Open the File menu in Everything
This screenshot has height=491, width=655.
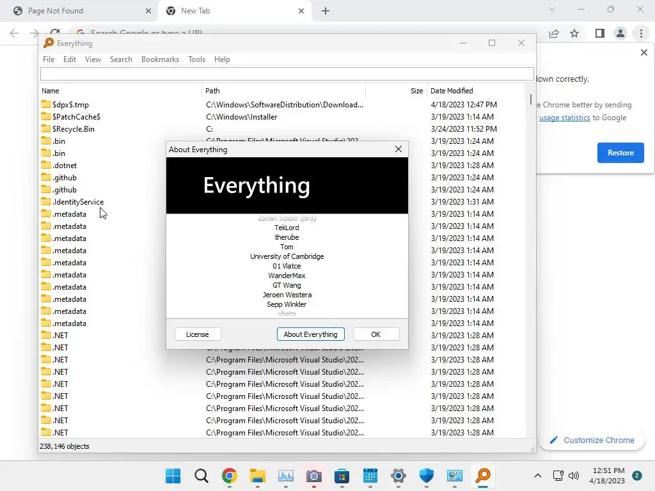click(49, 59)
